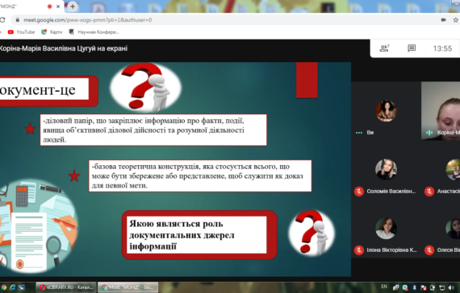Switch to Meet МОНД taskbar window
Image resolution: width=460 pixels, height=293 pixels.
128,287
